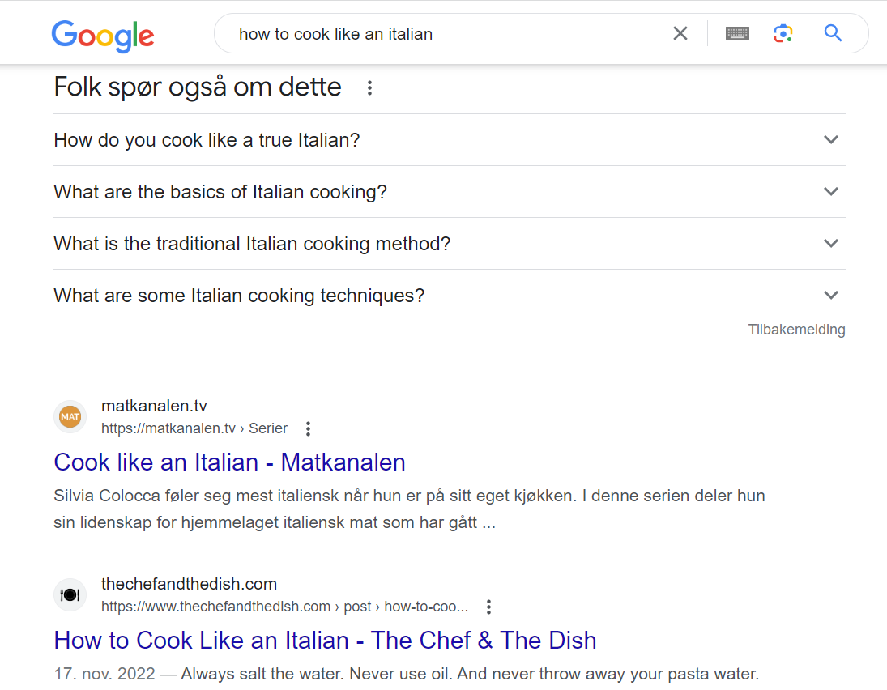The image size is (887, 690).
Task: Click the blue magnifier search icon
Action: 833,33
